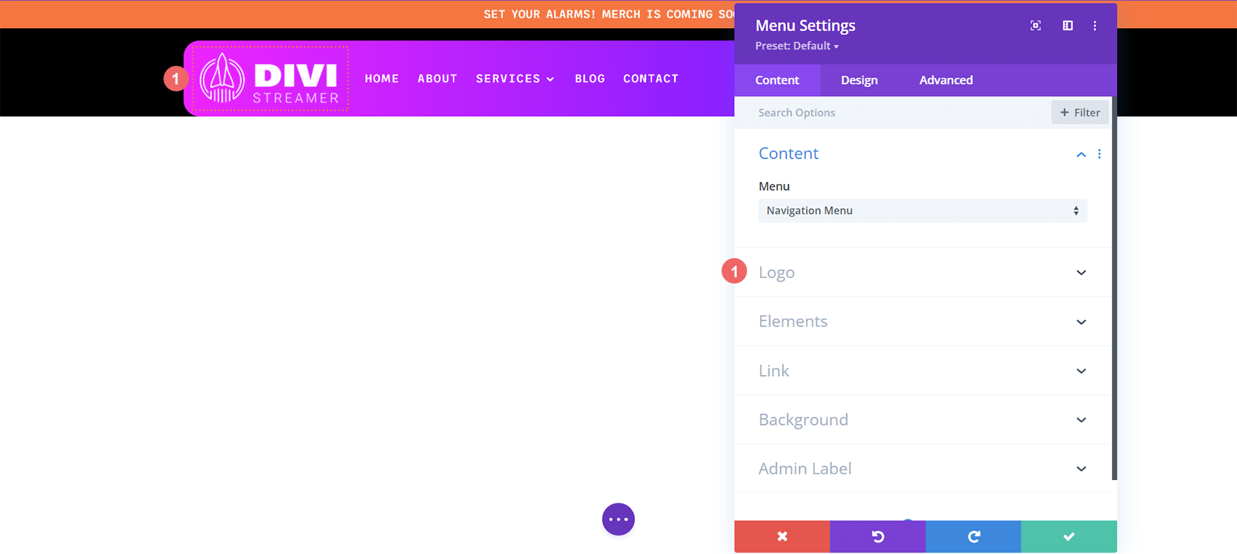Open the Navigation Menu dropdown
The image size is (1237, 554).
(922, 211)
